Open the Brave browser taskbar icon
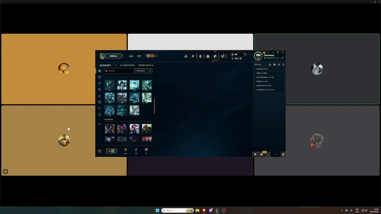The image size is (381, 214). pos(204,210)
